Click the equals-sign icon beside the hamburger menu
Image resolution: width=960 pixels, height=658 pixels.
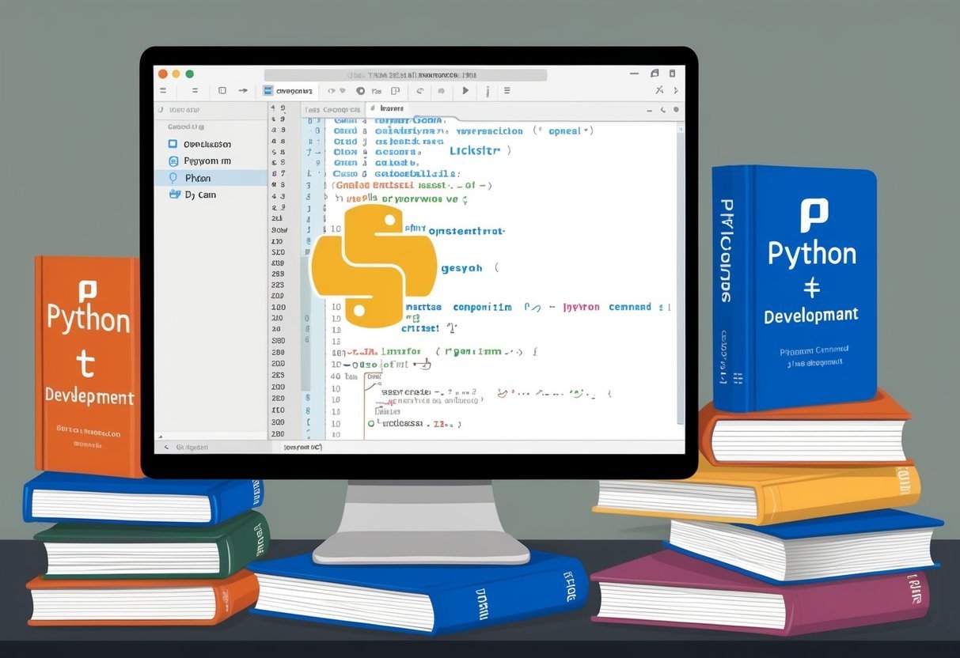(195, 91)
